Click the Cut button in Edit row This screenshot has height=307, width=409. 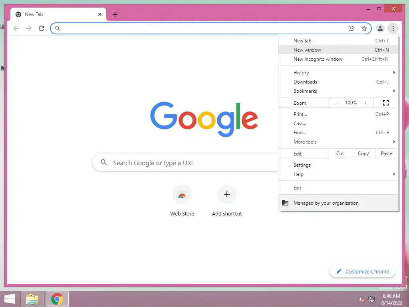340,153
